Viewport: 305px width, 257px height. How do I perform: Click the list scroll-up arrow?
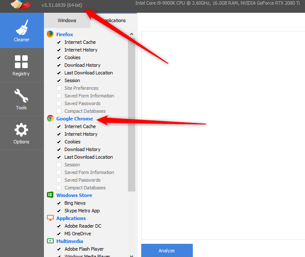pos(131,34)
